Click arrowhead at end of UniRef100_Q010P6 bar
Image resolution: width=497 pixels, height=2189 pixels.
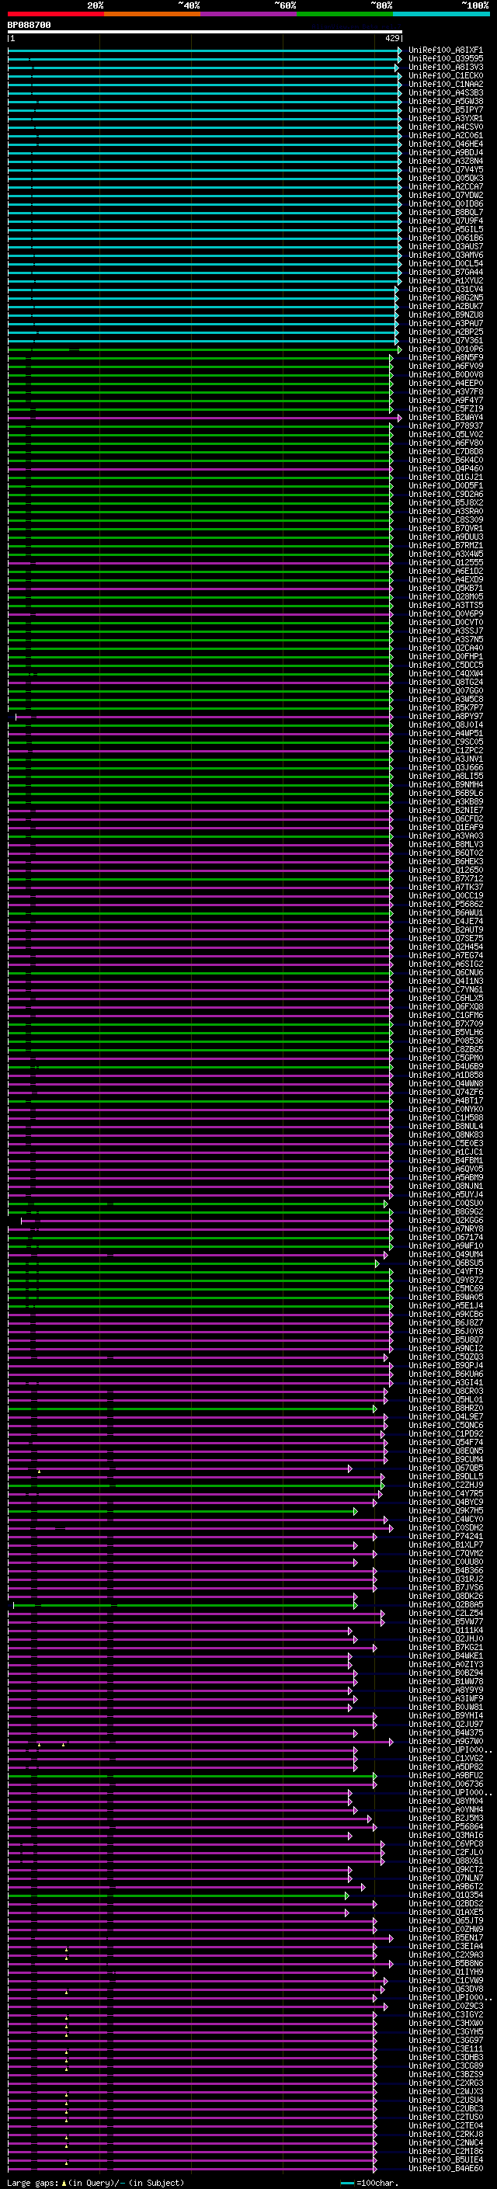pos(399,349)
